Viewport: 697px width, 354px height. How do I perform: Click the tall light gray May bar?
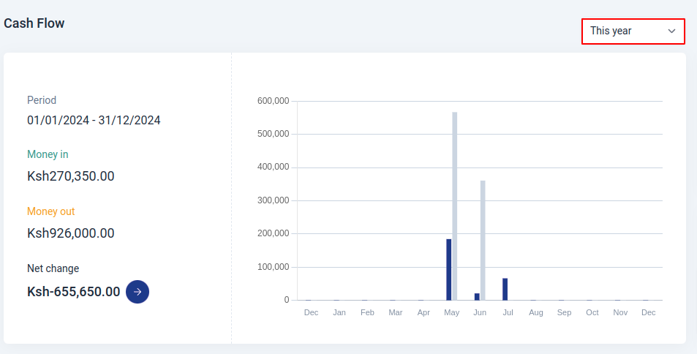(x=455, y=206)
